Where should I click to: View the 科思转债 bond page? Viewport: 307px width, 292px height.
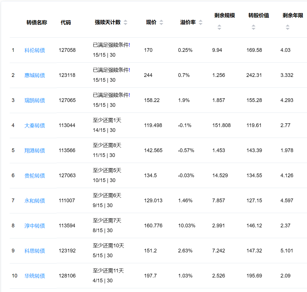click(x=35, y=251)
